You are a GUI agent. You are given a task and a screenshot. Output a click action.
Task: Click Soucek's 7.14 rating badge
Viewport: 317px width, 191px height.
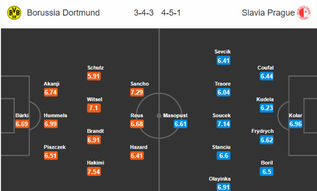223,124
